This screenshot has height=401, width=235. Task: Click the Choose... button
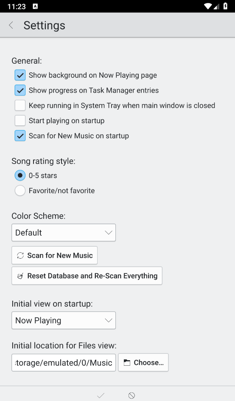143,362
